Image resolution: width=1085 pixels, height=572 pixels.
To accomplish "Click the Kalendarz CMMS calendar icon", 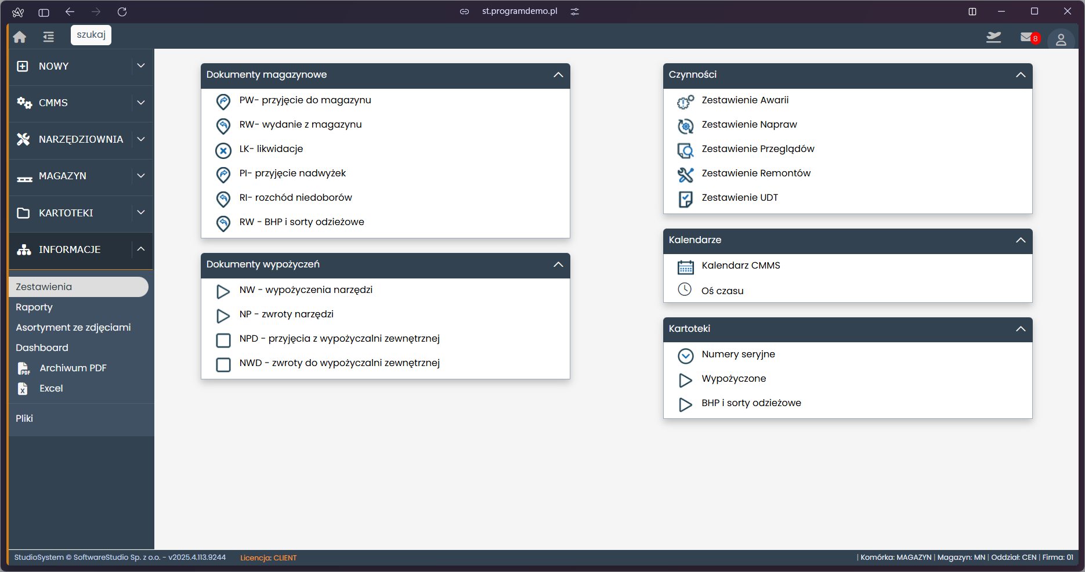I will point(685,267).
